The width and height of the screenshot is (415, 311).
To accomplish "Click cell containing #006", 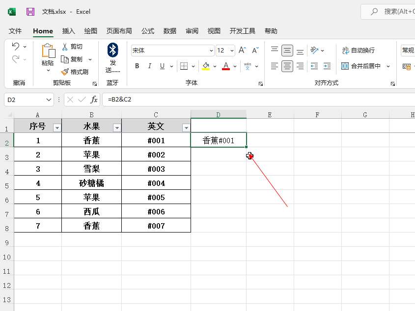I will [x=156, y=211].
